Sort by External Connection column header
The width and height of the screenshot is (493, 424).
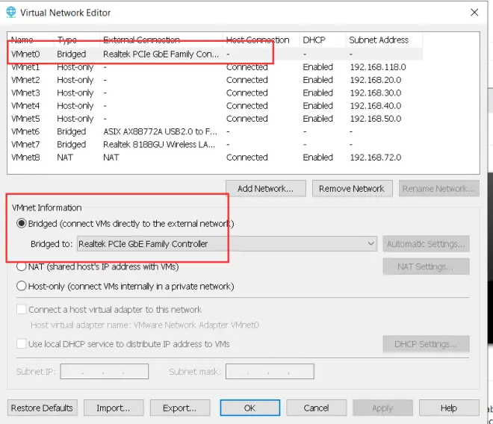(161, 40)
